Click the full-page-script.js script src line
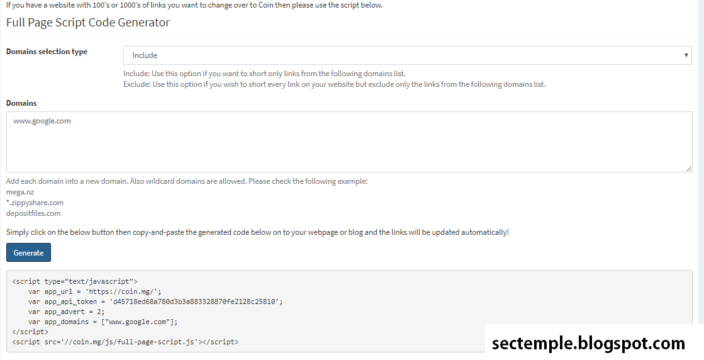The width and height of the screenshot is (704, 360). (x=125, y=342)
